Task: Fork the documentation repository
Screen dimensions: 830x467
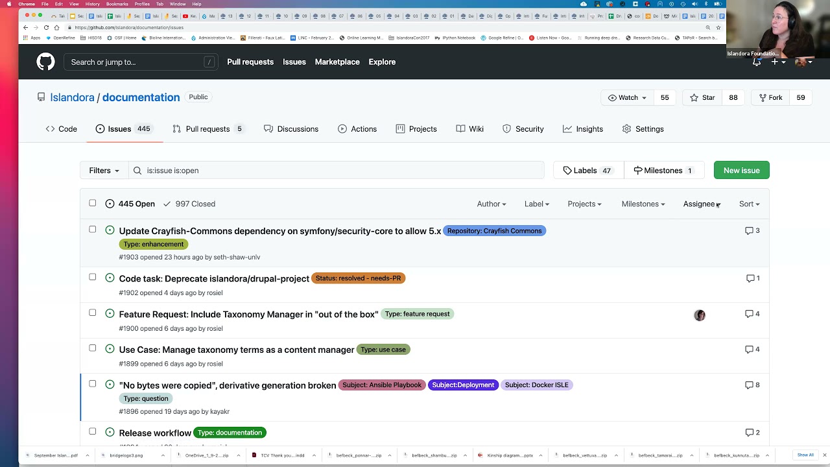Action: coord(771,97)
